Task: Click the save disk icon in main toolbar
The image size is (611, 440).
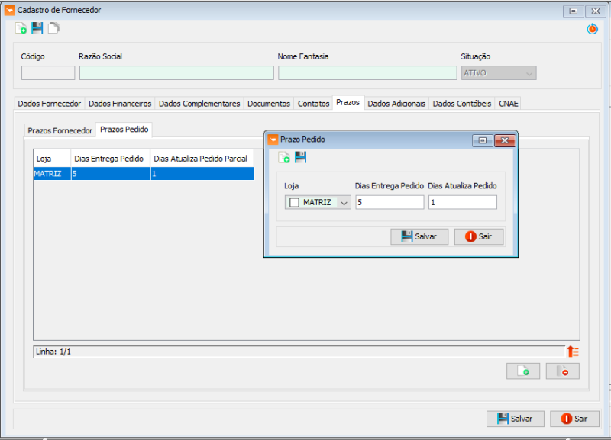Action: pos(37,28)
